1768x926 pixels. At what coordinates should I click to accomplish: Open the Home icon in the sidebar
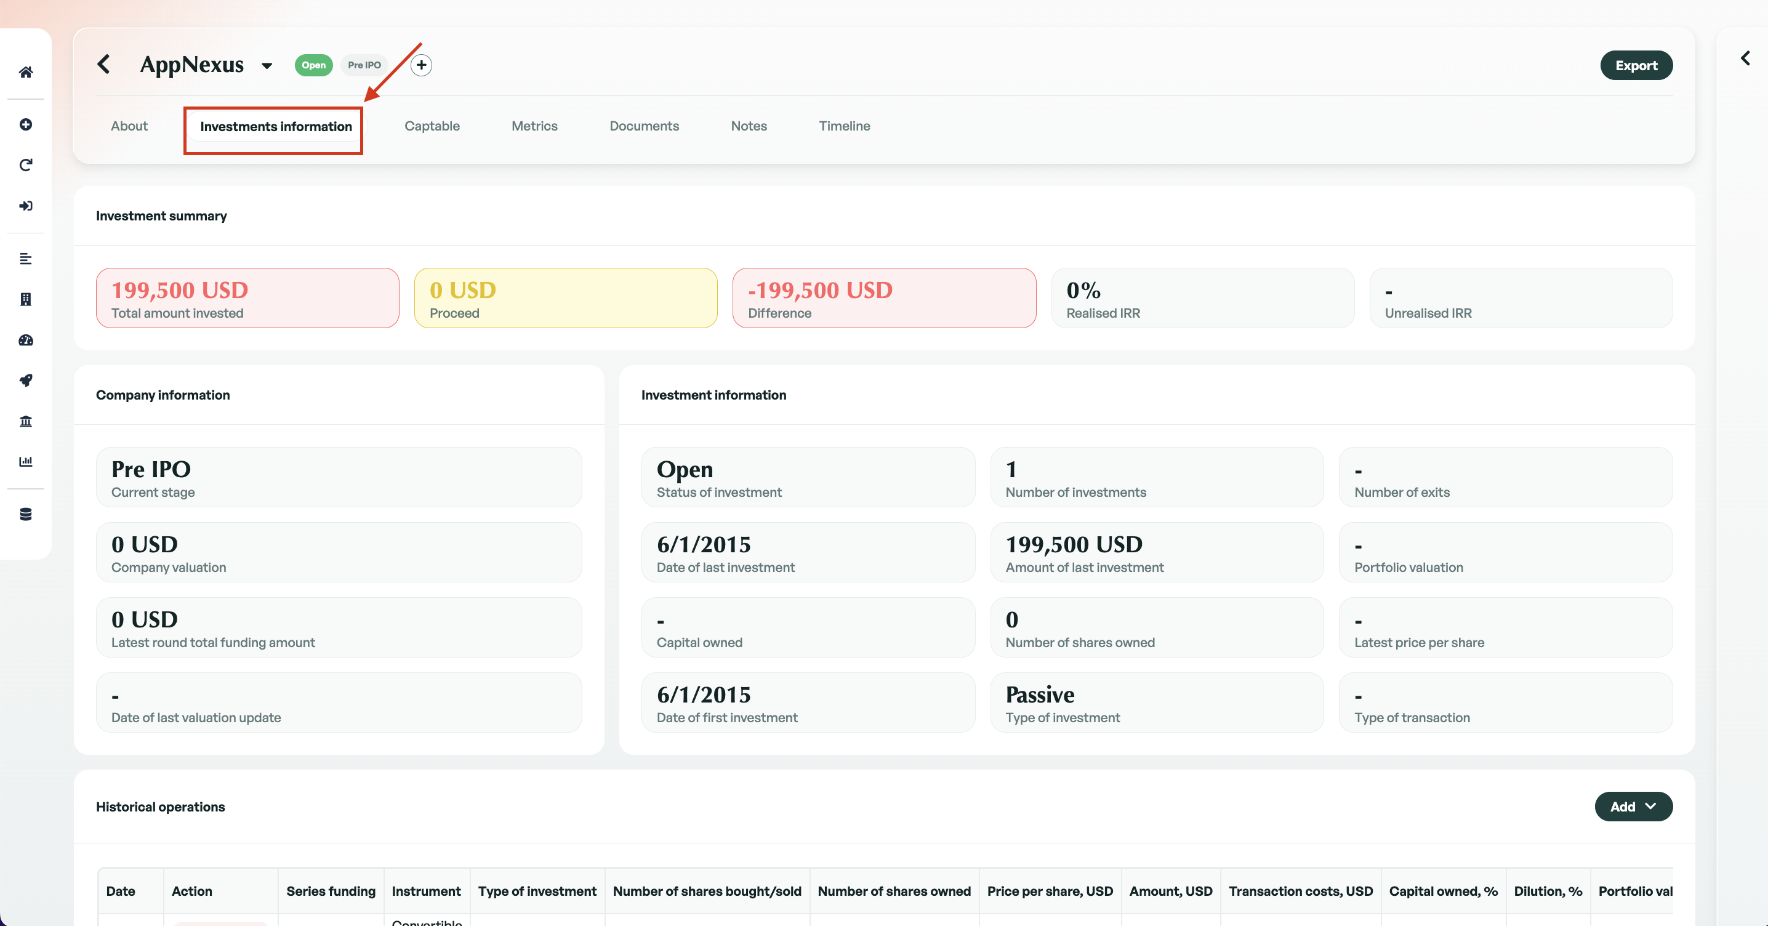[25, 72]
